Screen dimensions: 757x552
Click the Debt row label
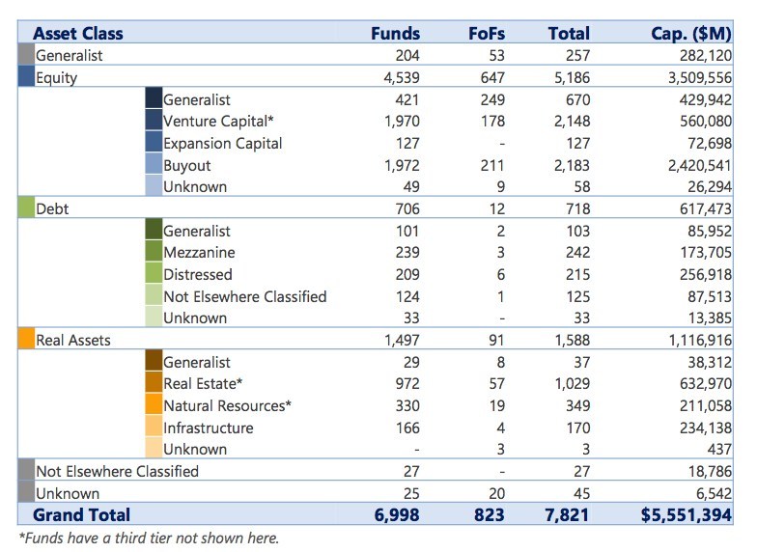[x=52, y=208]
